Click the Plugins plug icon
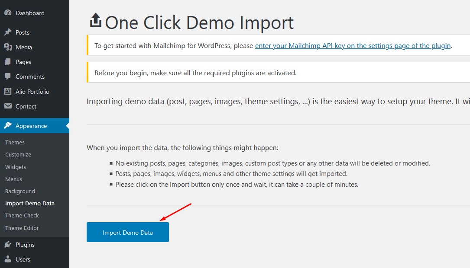The height and width of the screenshot is (268, 470). (8, 245)
